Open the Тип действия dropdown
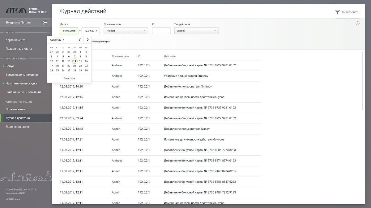371x208 pixels. [x=196, y=31]
